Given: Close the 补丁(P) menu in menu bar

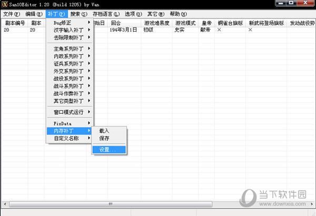Looking at the screenshot, I should (57, 14).
